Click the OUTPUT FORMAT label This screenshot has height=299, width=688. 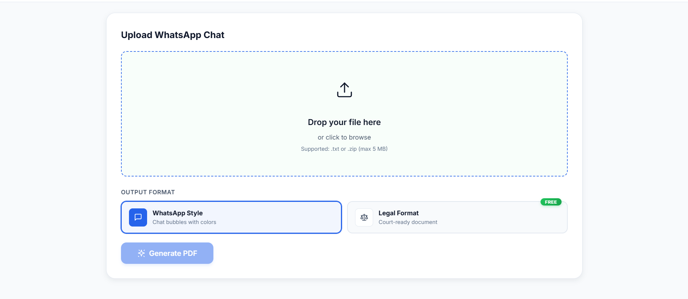click(x=148, y=192)
